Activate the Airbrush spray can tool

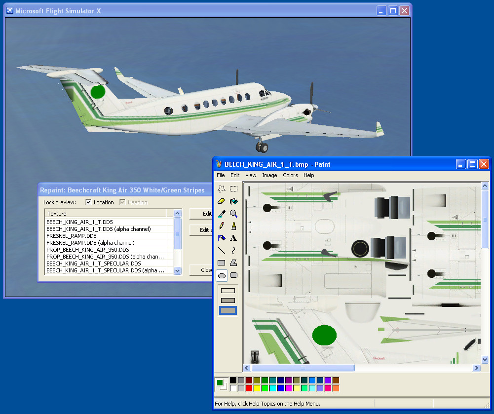[222, 238]
